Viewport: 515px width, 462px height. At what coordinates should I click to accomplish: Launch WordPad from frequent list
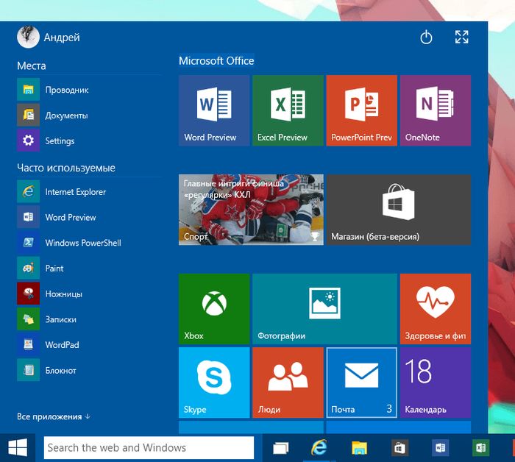tap(89, 344)
